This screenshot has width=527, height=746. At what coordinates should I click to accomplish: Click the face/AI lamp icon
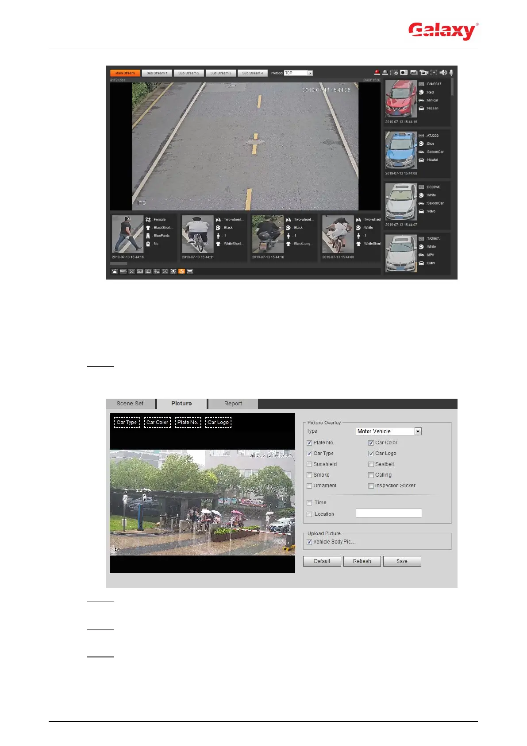coord(173,271)
